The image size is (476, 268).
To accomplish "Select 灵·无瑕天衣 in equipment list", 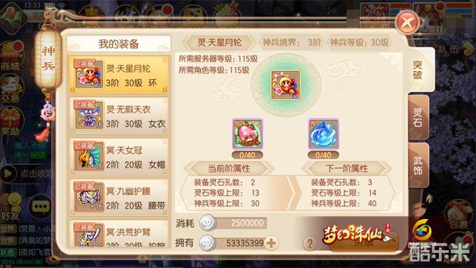I will [x=119, y=116].
